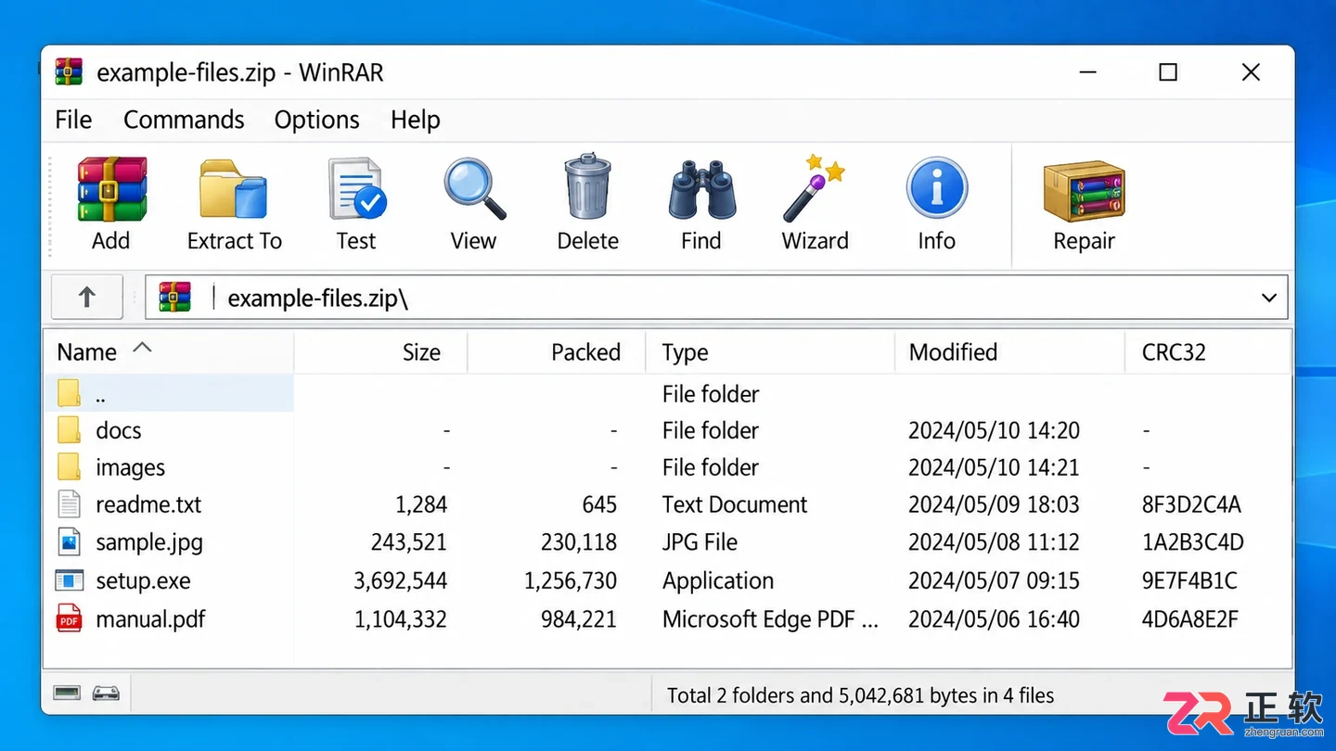
Task: Sort by the Size column header
Action: click(x=380, y=352)
